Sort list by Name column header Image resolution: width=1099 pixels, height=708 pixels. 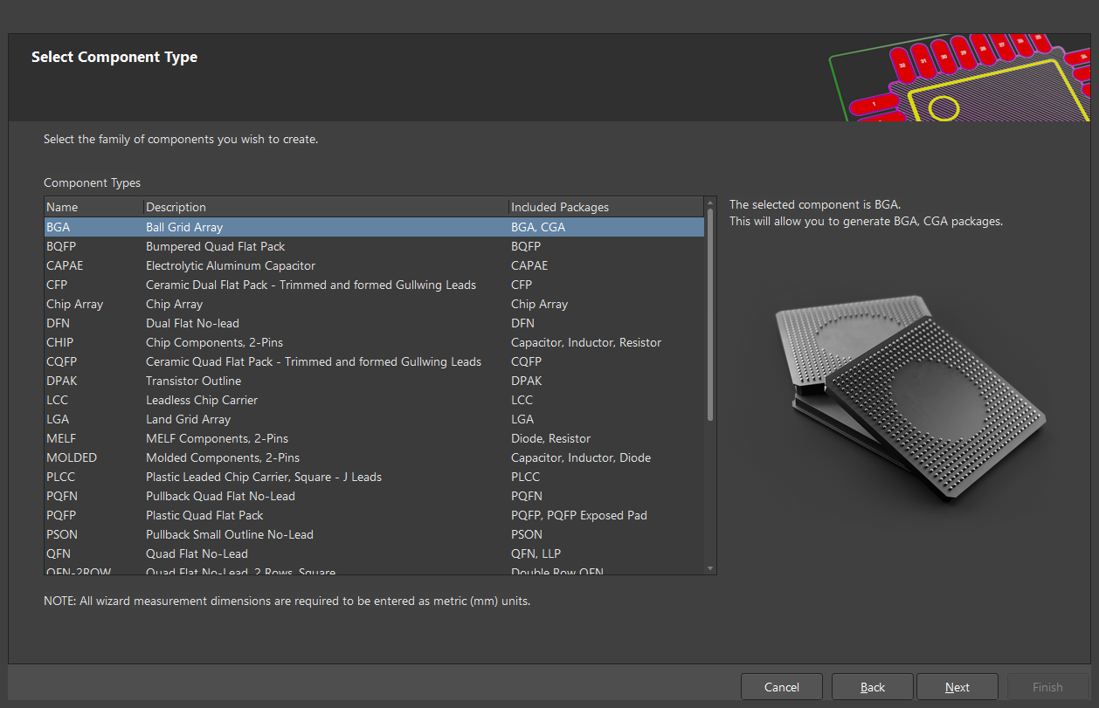tap(93, 207)
